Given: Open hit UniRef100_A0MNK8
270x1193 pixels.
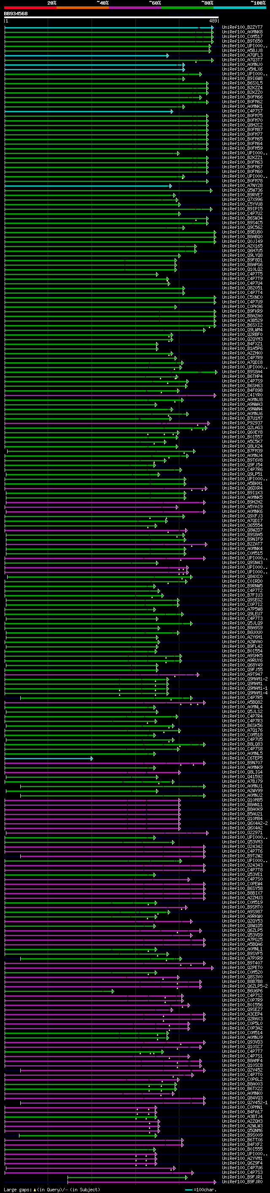Looking at the screenshot, I should [242, 32].
